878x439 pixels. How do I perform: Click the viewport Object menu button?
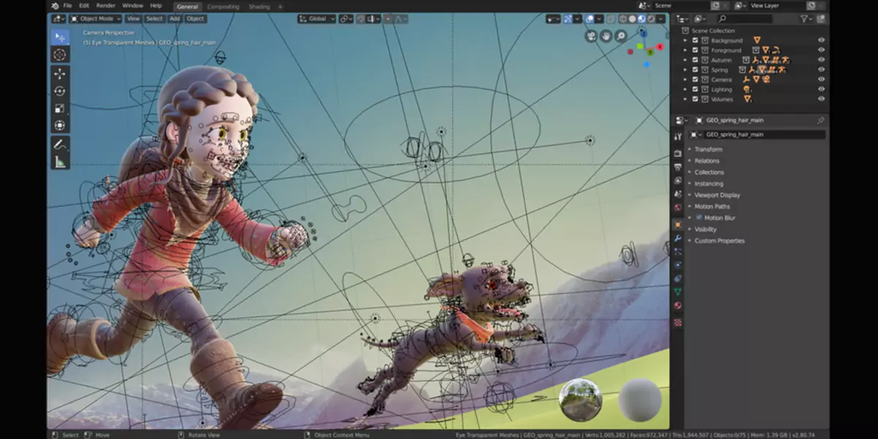[x=195, y=19]
